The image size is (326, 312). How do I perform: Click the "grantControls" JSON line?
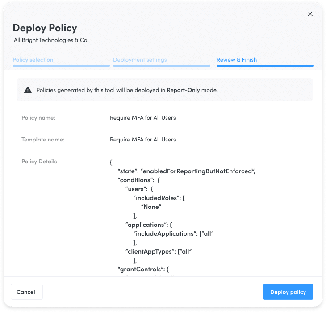point(143,270)
